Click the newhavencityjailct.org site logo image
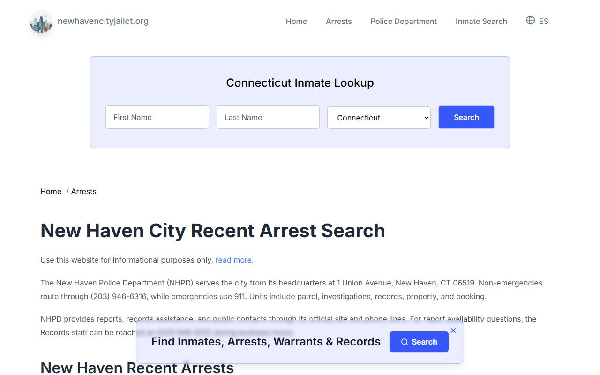600x375 pixels. pyautogui.click(x=41, y=22)
